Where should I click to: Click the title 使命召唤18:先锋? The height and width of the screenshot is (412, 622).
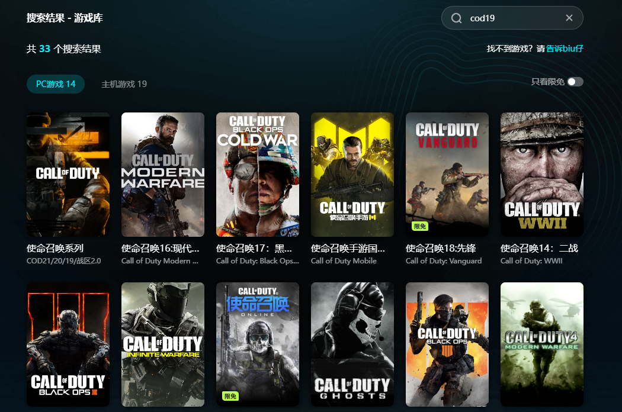pyautogui.click(x=441, y=248)
